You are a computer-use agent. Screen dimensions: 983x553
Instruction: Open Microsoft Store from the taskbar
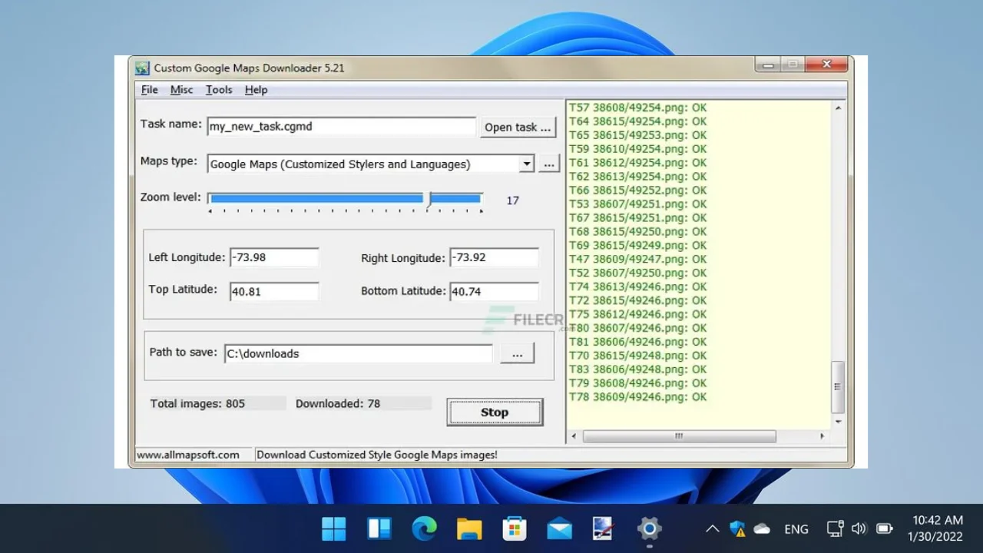(515, 528)
